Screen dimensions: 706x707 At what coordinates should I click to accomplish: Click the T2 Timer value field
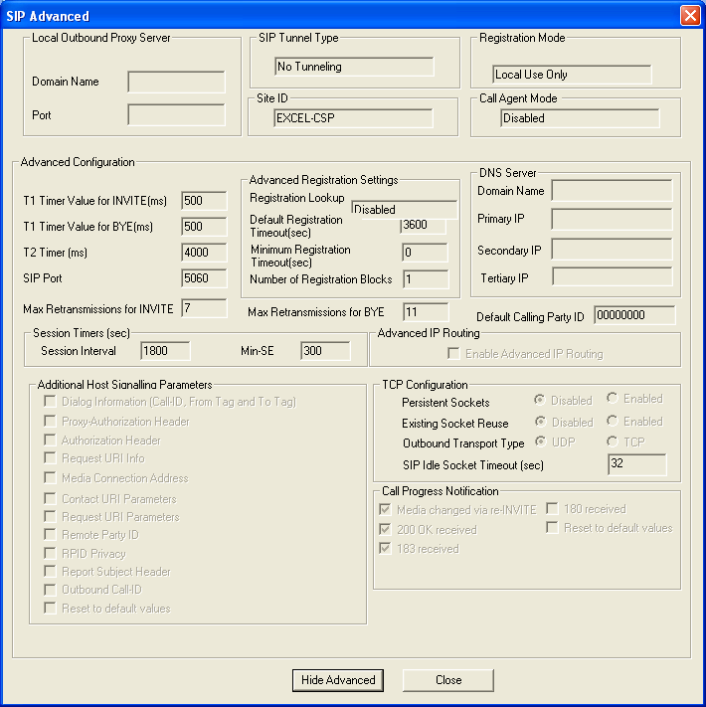[x=204, y=253]
